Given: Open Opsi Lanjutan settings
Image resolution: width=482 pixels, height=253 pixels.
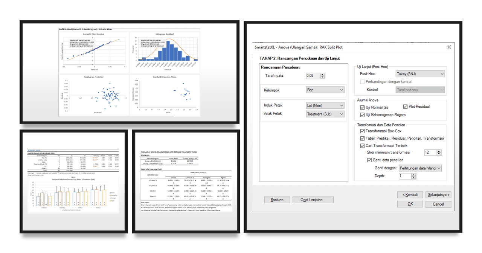Looking at the screenshot, I should [313, 200].
